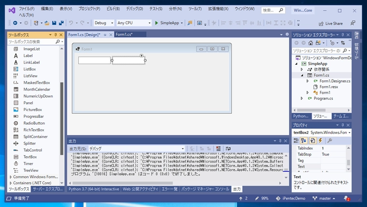Select the Timer tool in Toolbox
Screen dimensions: 367x207
(x=28, y=164)
